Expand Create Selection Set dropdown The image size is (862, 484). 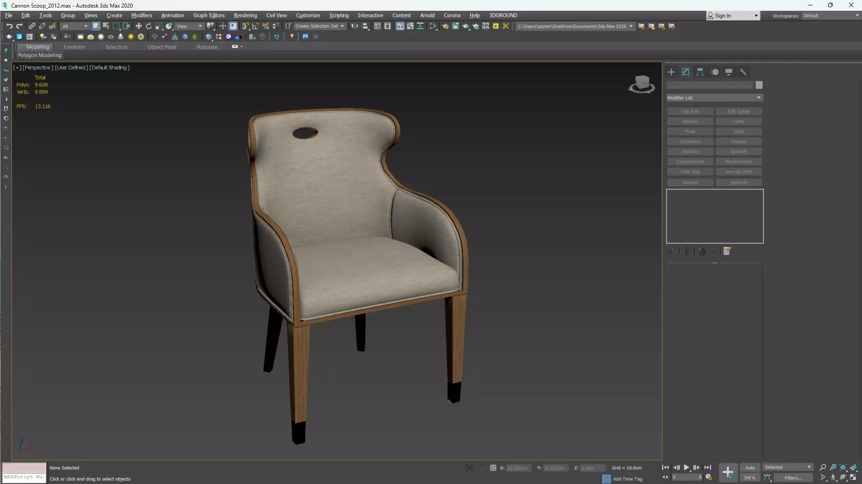(319, 26)
